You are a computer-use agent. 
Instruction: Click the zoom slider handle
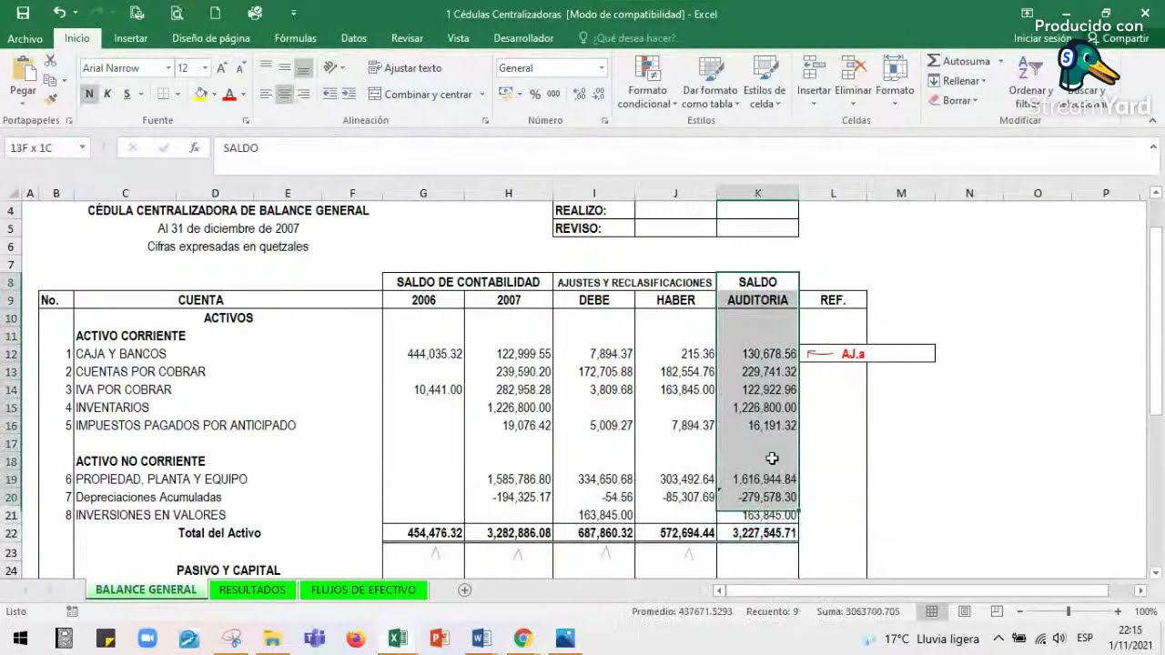(1069, 611)
